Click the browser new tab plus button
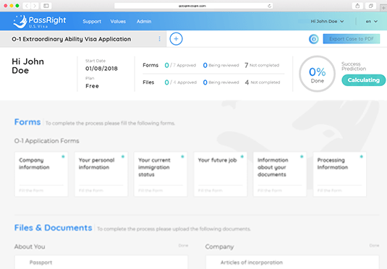 (x=383, y=8)
